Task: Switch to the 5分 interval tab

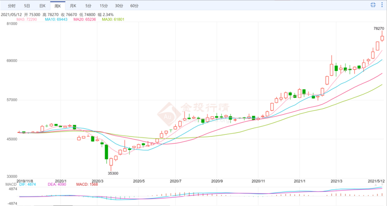Action: tap(88, 6)
